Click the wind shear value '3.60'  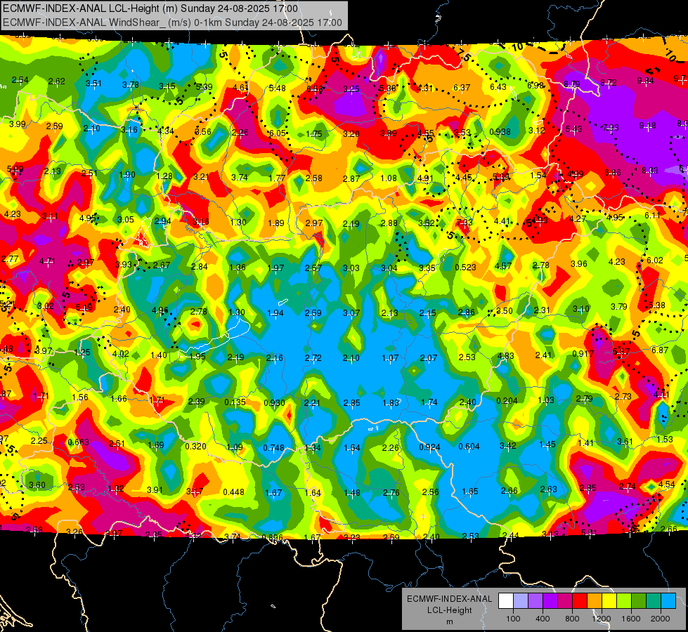[x=37, y=485]
